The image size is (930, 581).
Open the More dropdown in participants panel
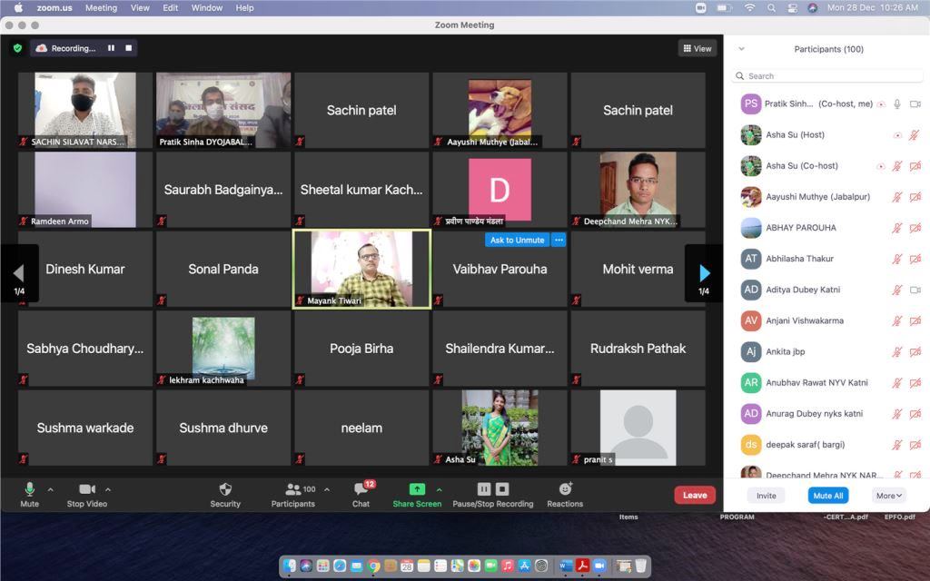pyautogui.click(x=888, y=496)
